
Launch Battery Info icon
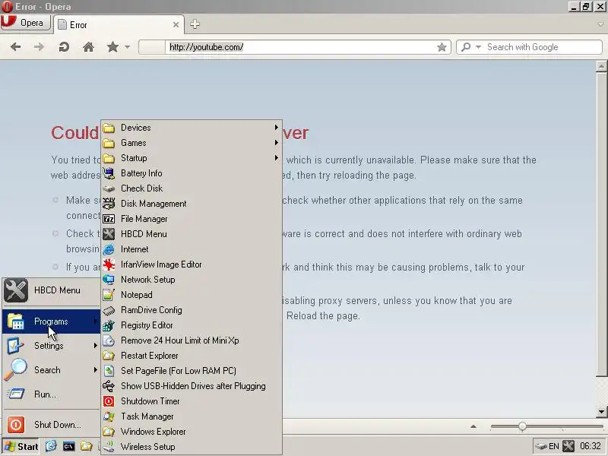(109, 173)
